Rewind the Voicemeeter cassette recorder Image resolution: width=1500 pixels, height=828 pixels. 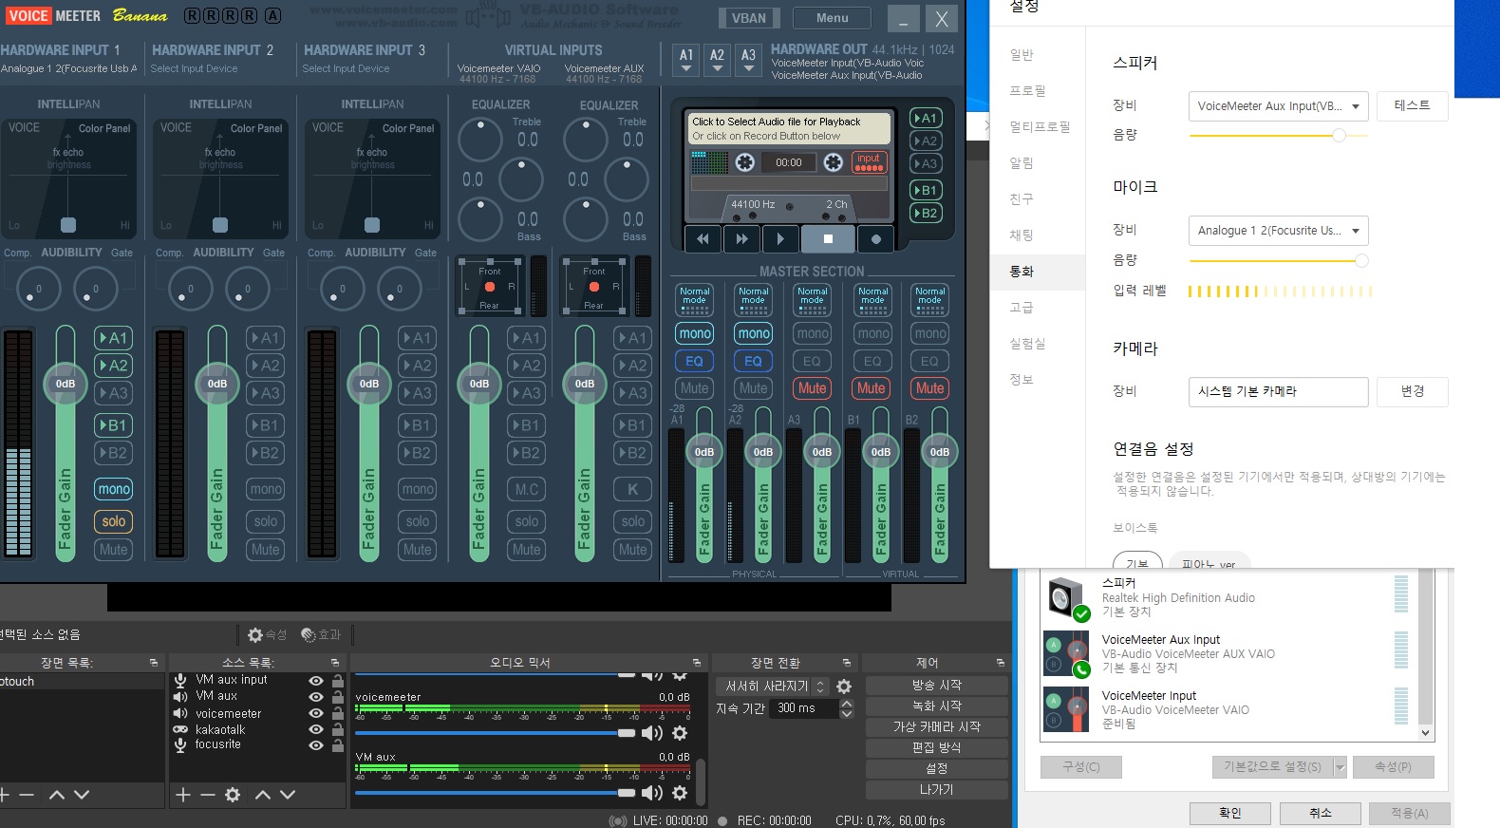tap(703, 239)
